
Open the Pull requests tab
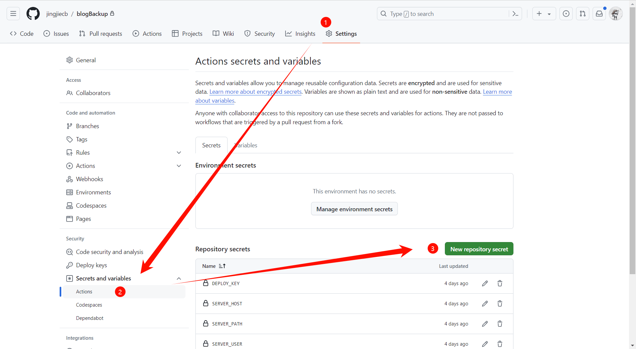click(101, 33)
